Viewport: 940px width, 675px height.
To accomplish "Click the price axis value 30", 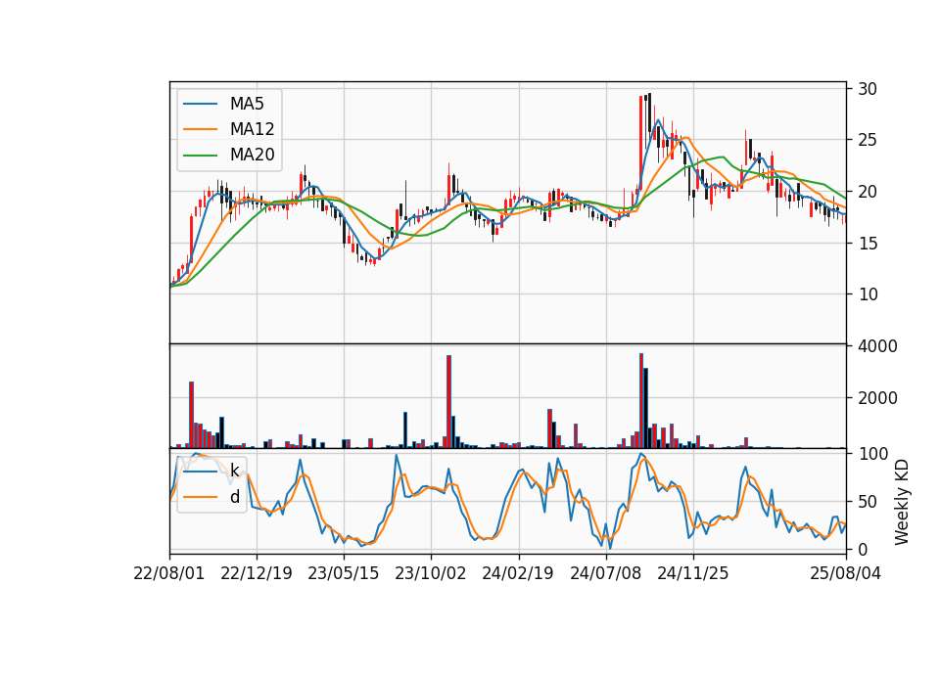I will tap(868, 89).
